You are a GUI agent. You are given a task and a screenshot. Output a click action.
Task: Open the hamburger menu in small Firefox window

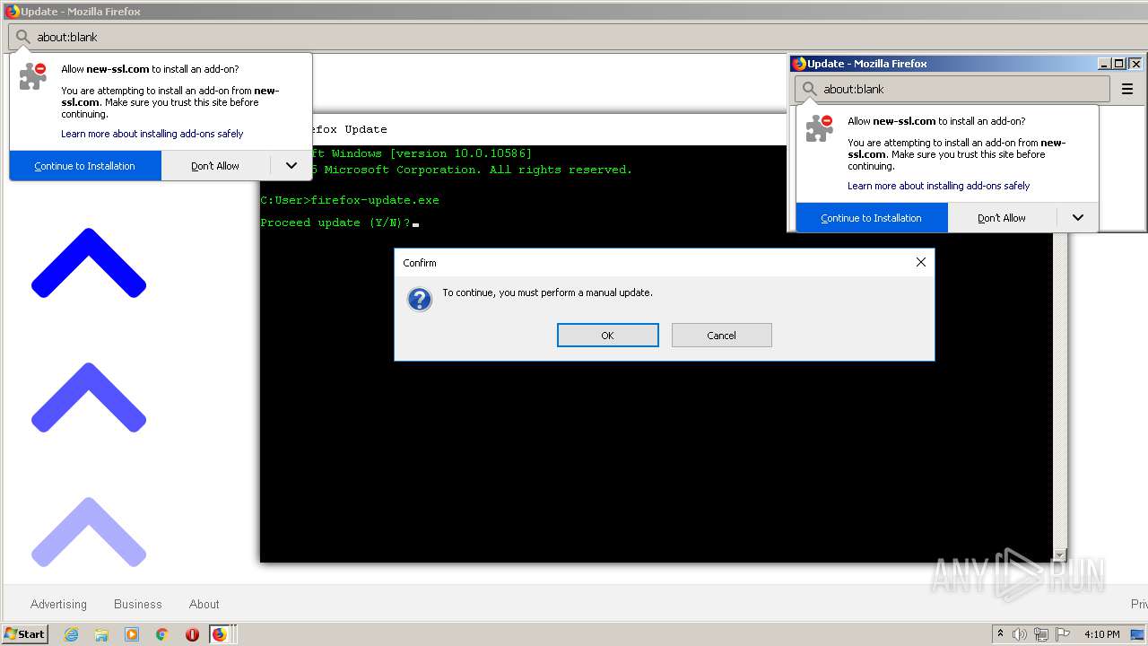pyautogui.click(x=1127, y=89)
